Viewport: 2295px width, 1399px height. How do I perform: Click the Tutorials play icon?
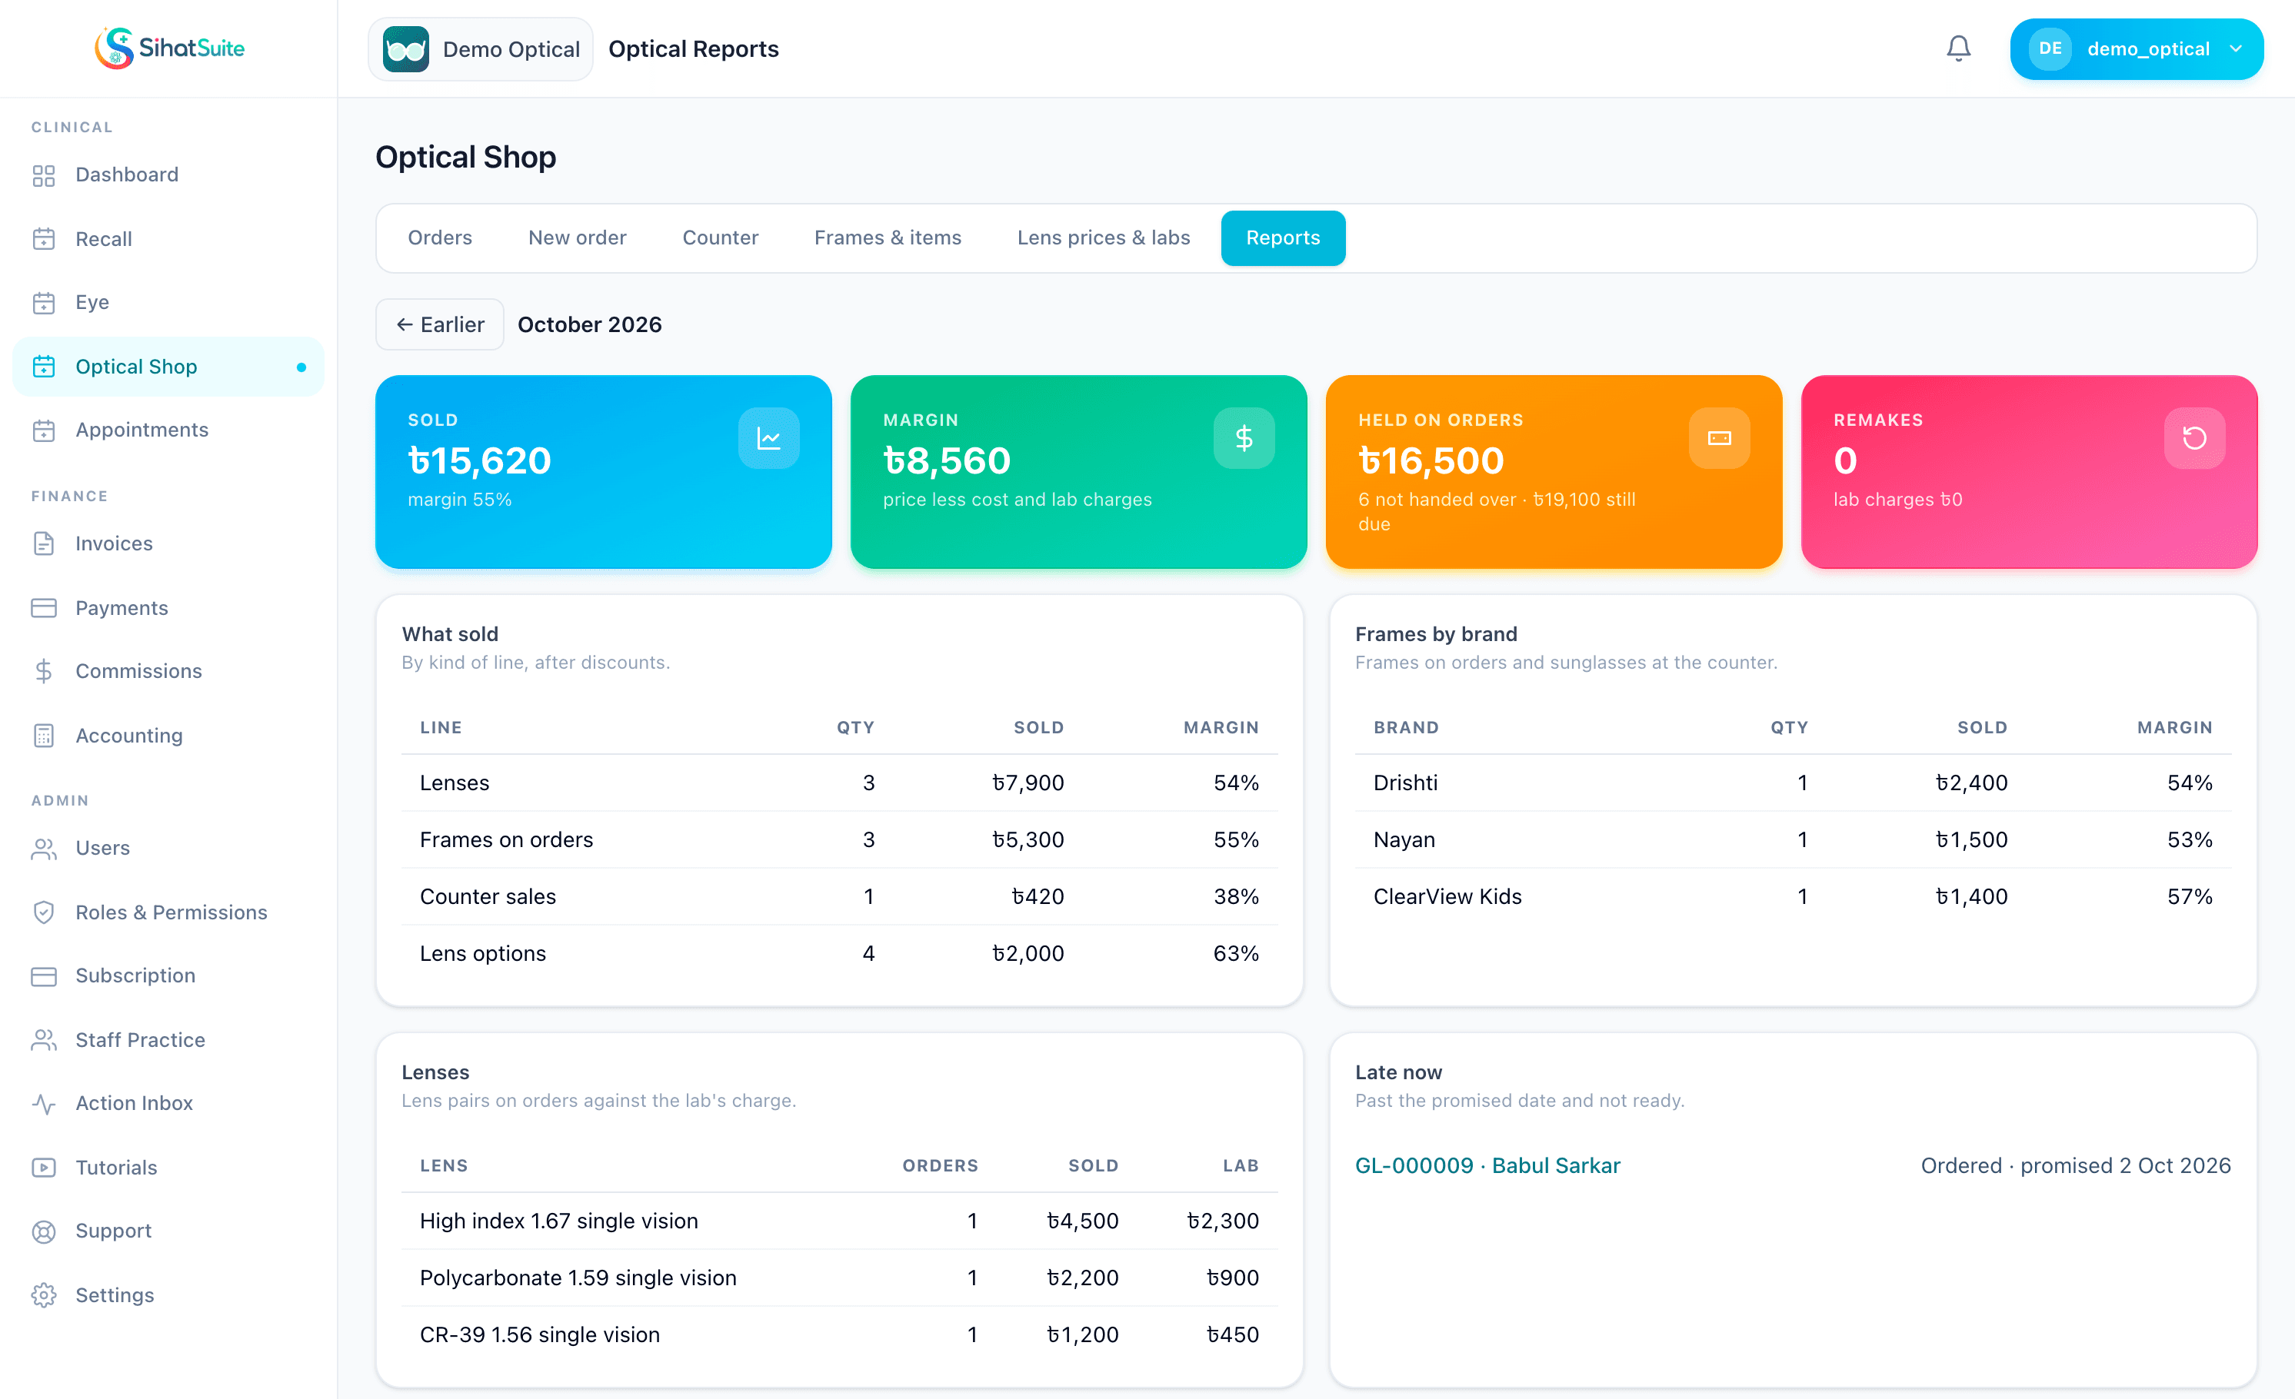[44, 1167]
